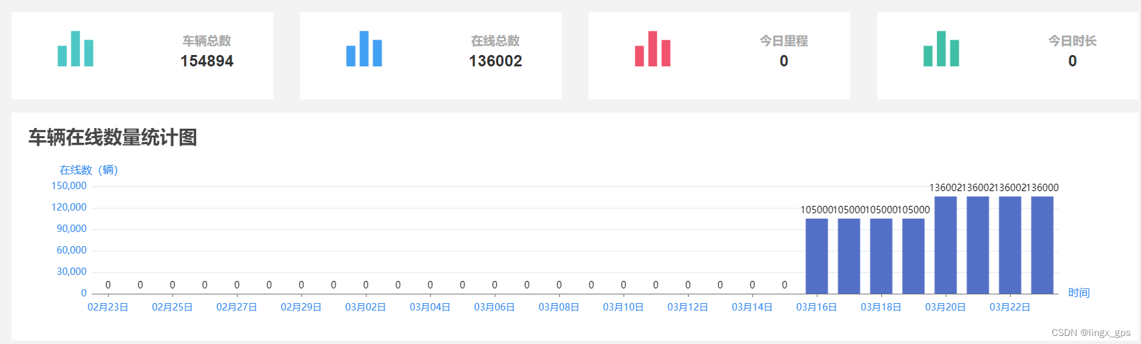
Task: Click the 03月10日 x-axis date label
Action: point(624,307)
